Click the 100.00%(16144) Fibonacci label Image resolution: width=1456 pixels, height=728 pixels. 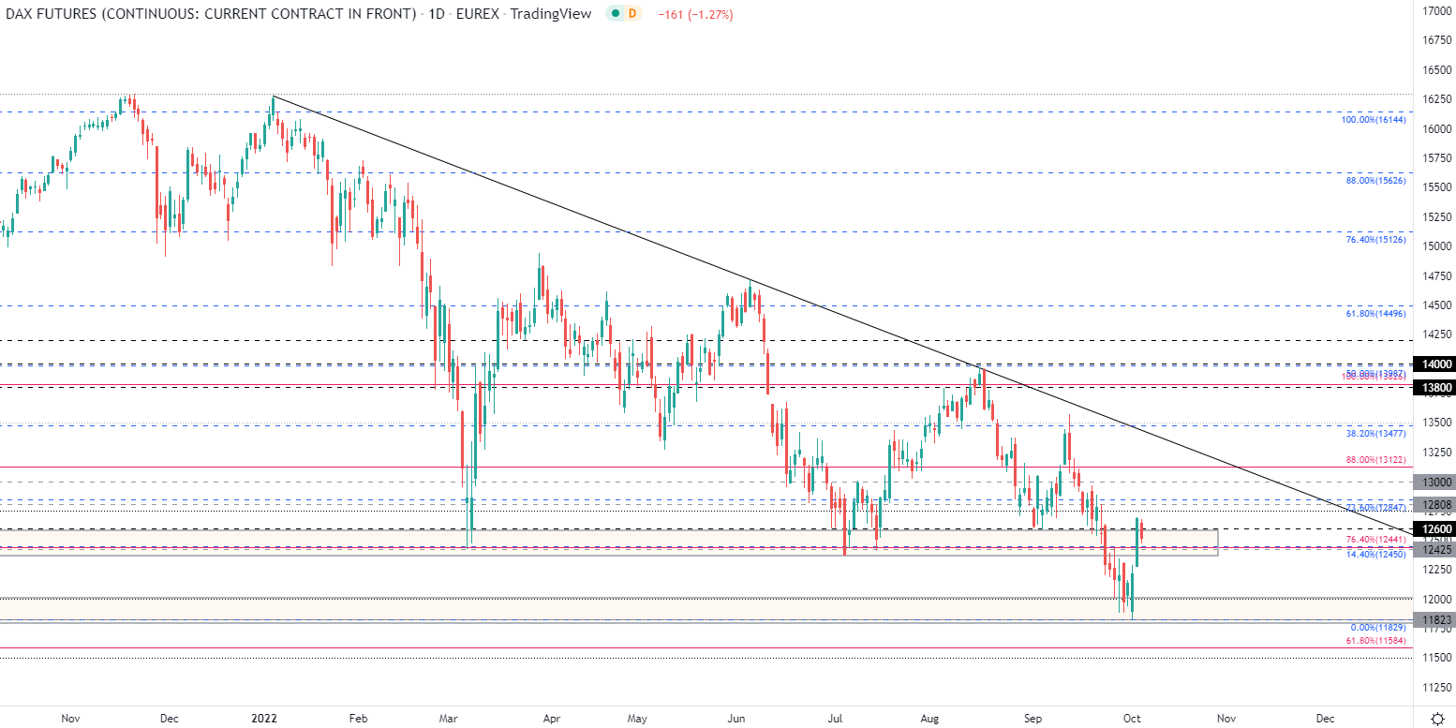[x=1373, y=120]
